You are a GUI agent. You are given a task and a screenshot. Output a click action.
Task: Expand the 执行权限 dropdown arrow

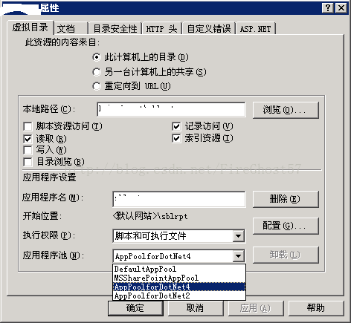(x=238, y=236)
